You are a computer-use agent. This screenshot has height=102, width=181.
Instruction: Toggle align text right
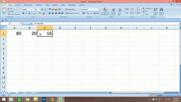click(x=56, y=13)
